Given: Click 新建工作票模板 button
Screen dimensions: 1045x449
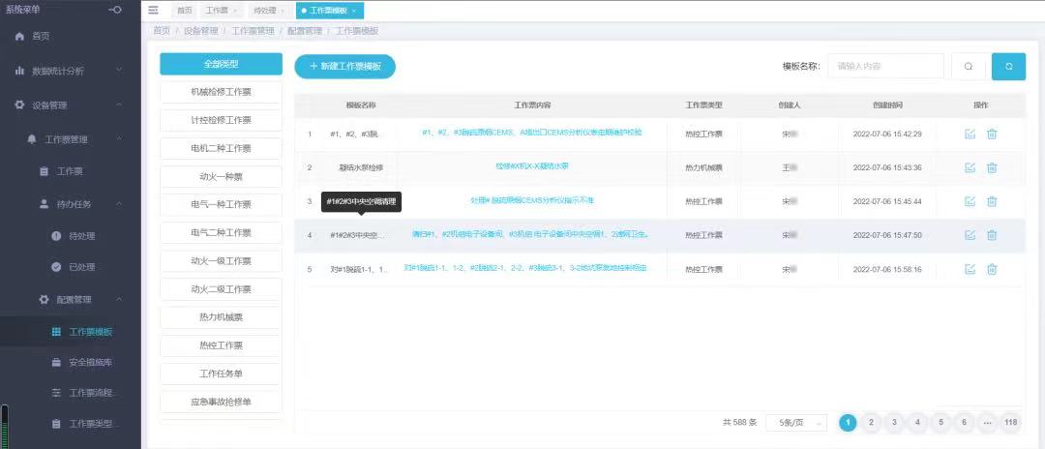Looking at the screenshot, I should pos(344,66).
